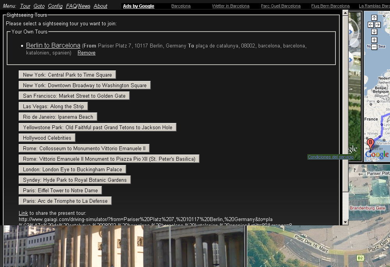Viewport: 390px width, 267px height.
Task: Click the Link to share the present tour
Action: [x=23, y=213]
